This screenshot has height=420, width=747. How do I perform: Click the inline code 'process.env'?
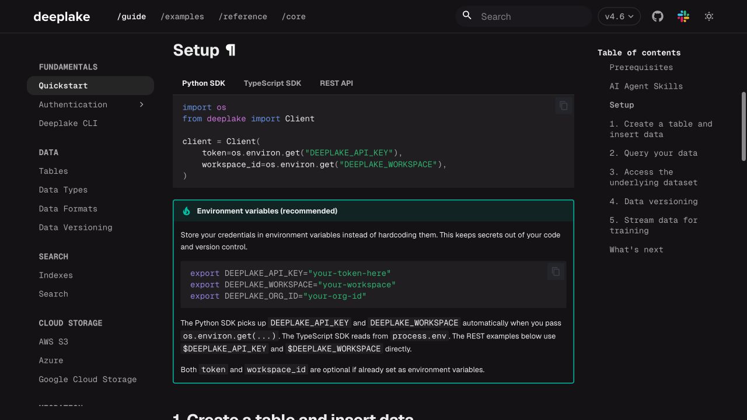point(419,336)
